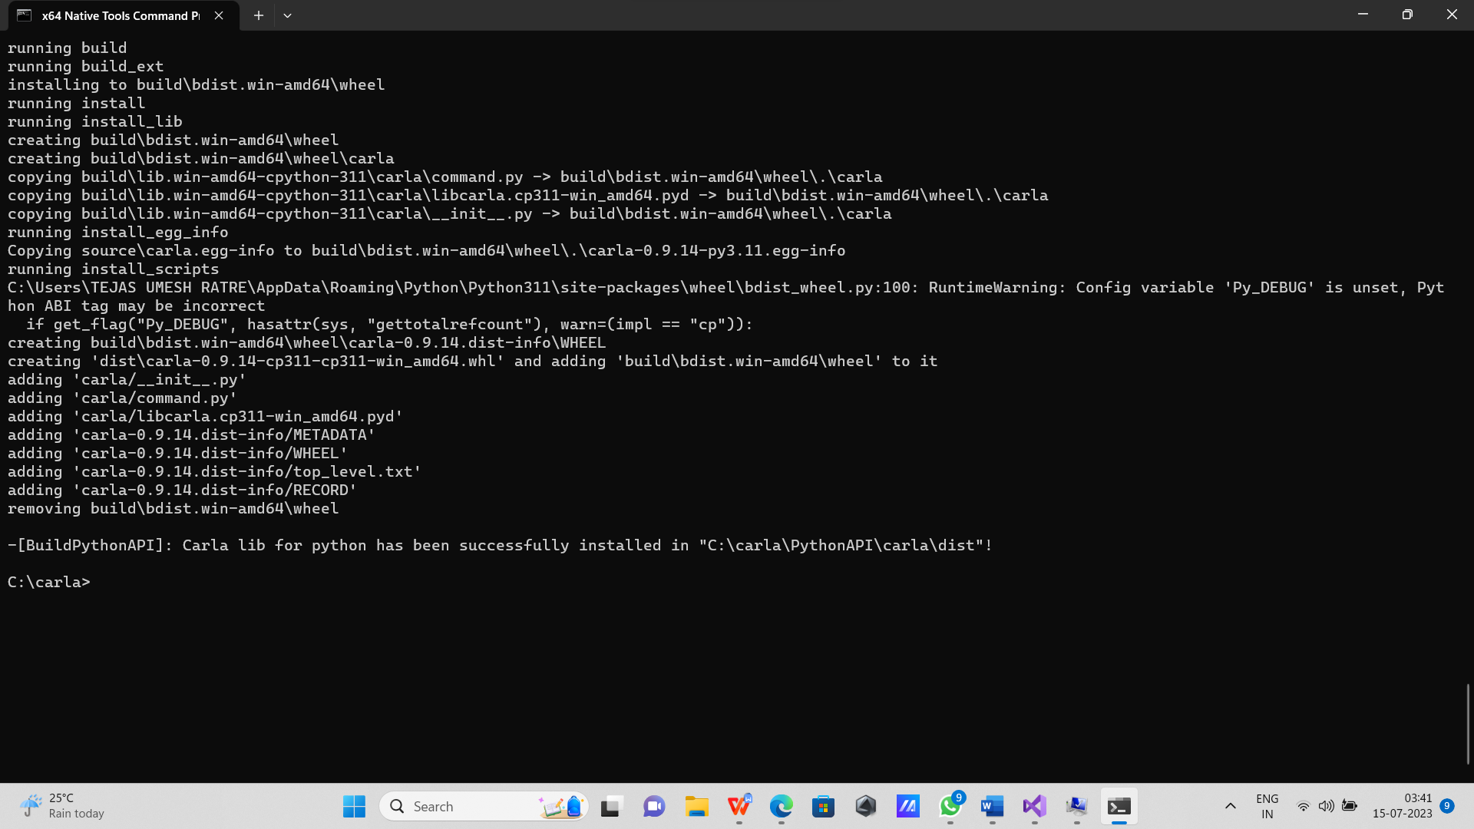Viewport: 1474px width, 829px height.
Task: Open WhatsApp showing 9 notifications
Action: pyautogui.click(x=949, y=806)
